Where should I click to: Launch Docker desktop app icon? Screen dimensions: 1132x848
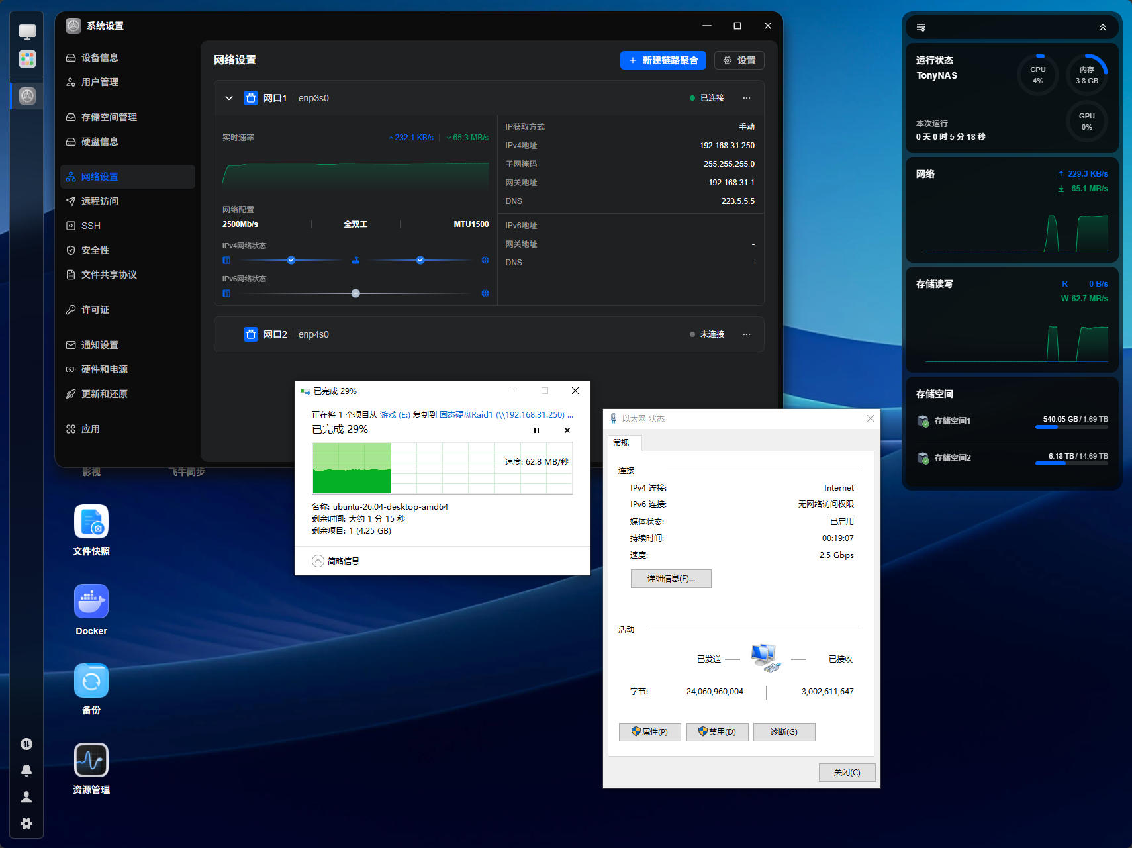click(x=91, y=601)
